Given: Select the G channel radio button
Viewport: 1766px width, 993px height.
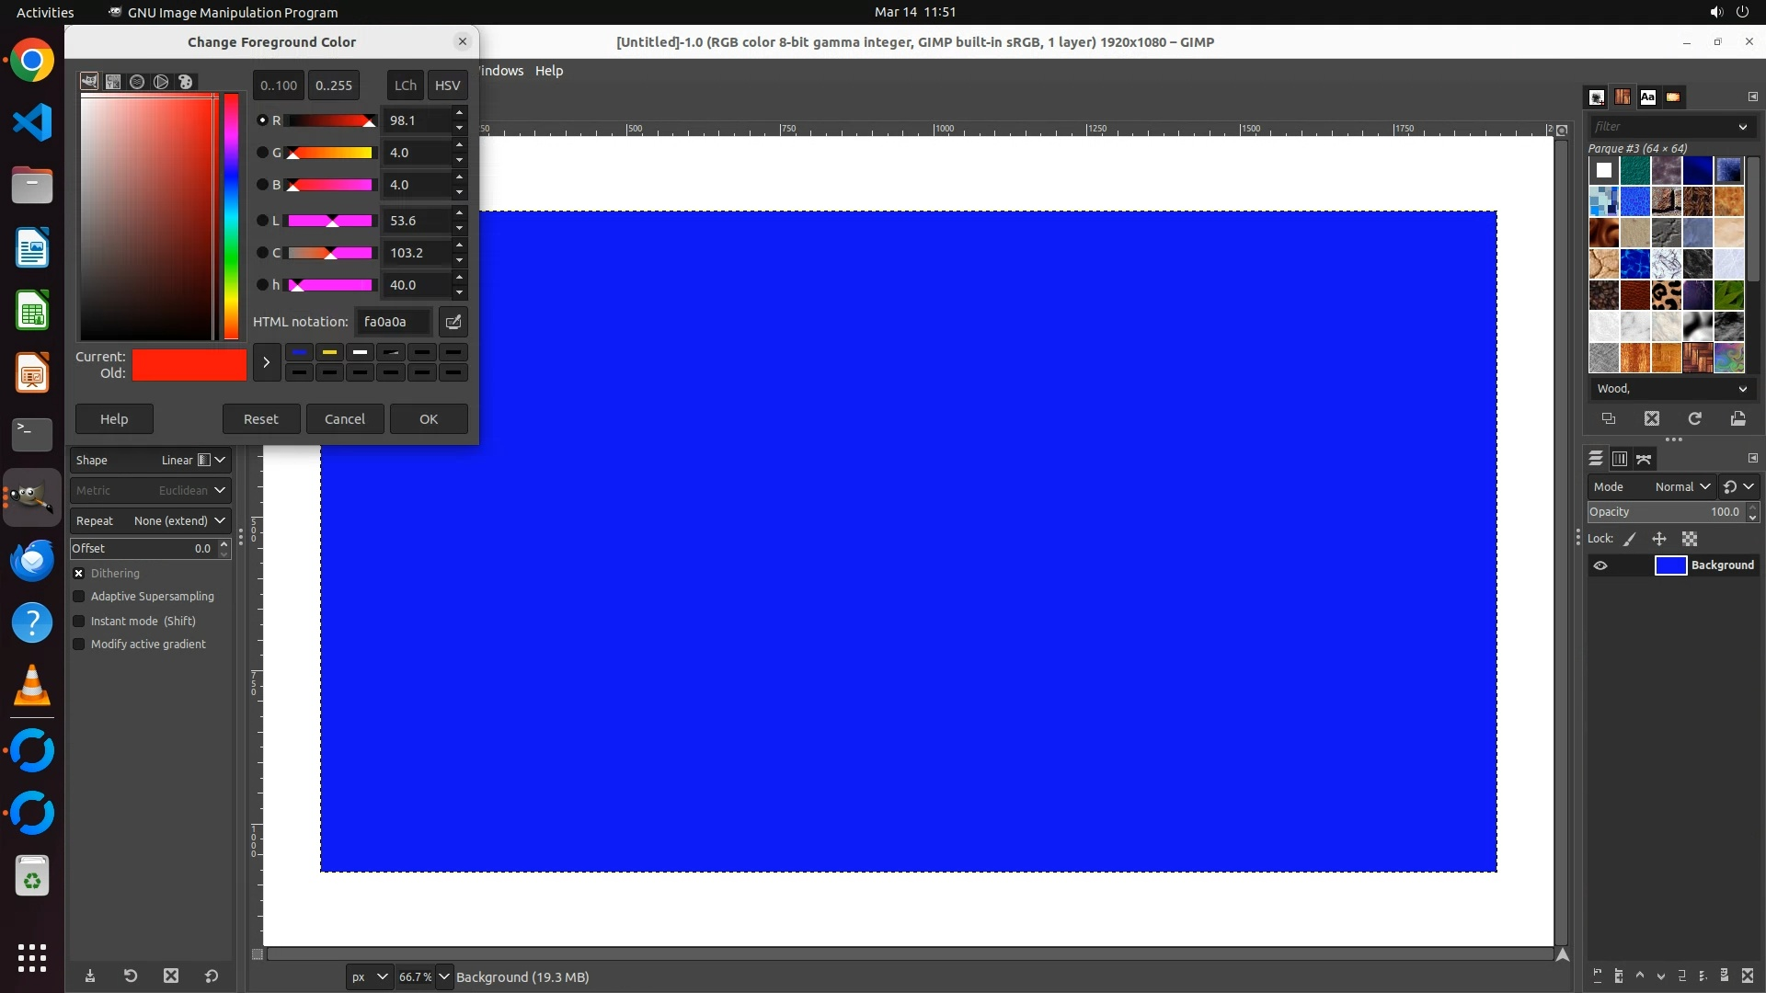Looking at the screenshot, I should pos(262,153).
